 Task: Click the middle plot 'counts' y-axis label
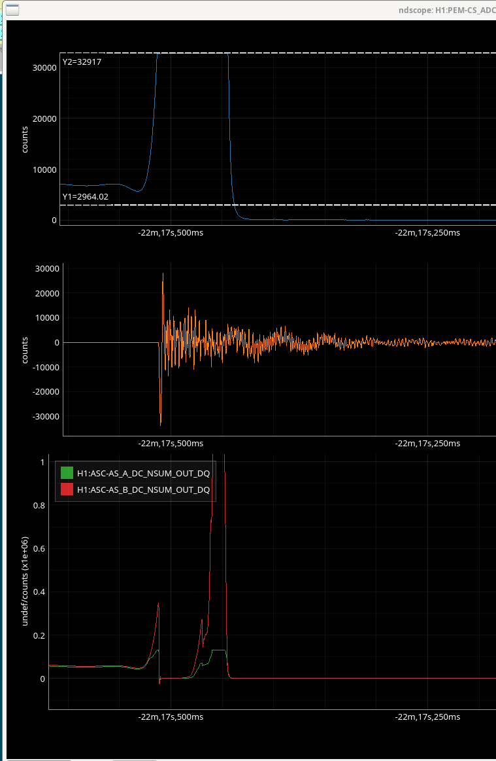(x=25, y=350)
